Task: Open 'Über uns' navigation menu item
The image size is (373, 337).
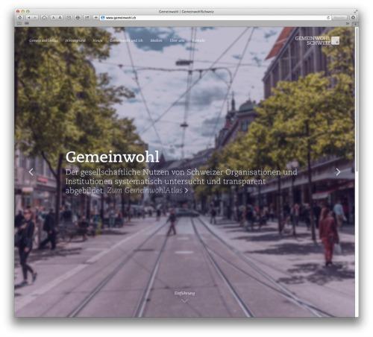Action: [177, 40]
